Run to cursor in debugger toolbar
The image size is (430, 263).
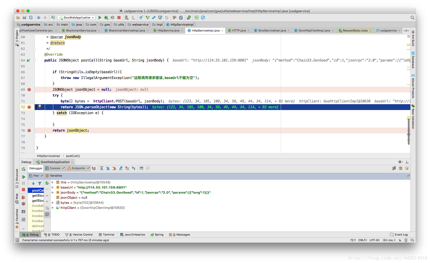133,168
